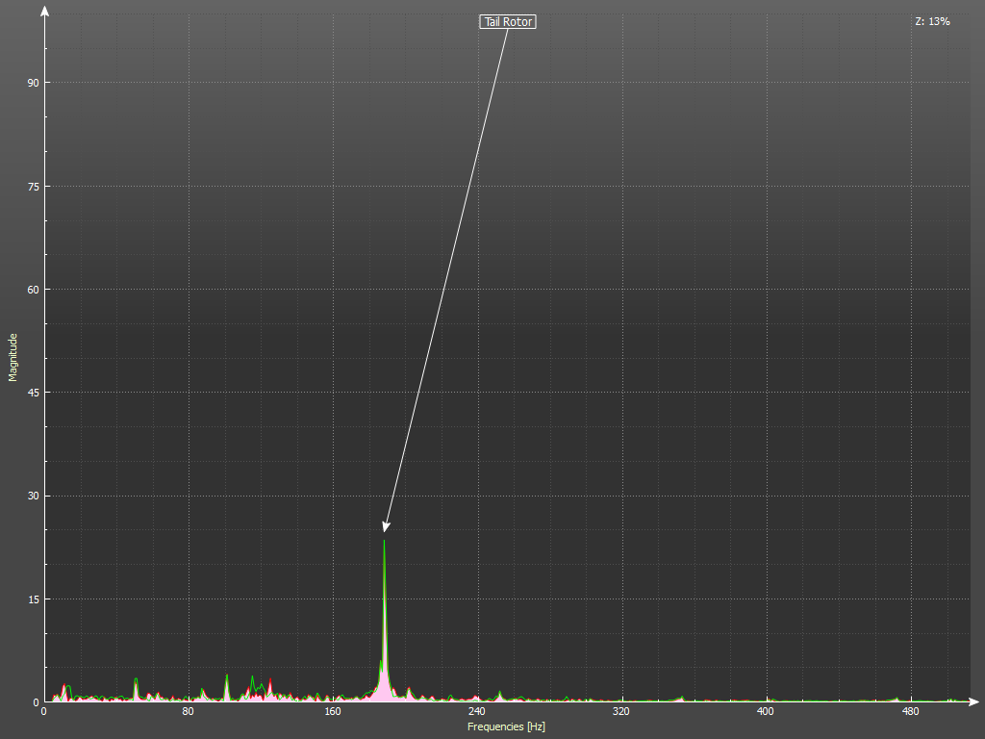The height and width of the screenshot is (739, 985).
Task: Click the 480 tick label on the frequency axis
Action: (910, 712)
